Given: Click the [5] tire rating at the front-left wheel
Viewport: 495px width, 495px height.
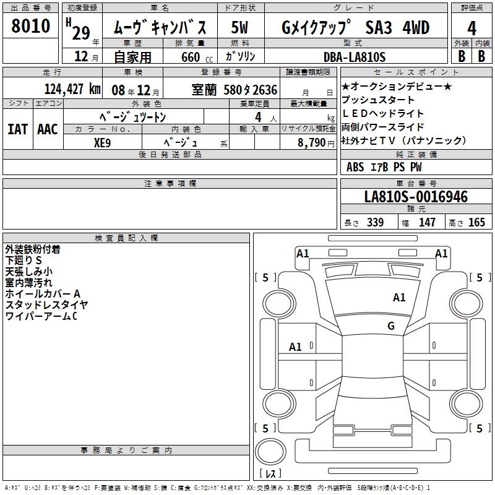Looking at the screenshot, I should pos(265,278).
